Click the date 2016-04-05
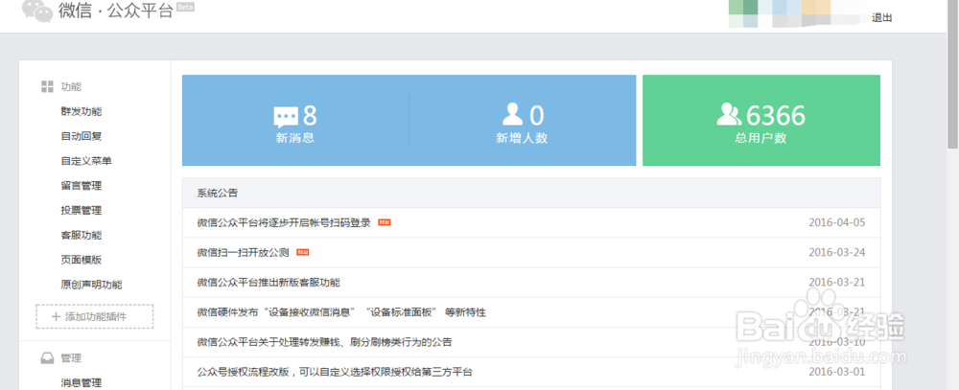The image size is (959, 390). tap(836, 222)
